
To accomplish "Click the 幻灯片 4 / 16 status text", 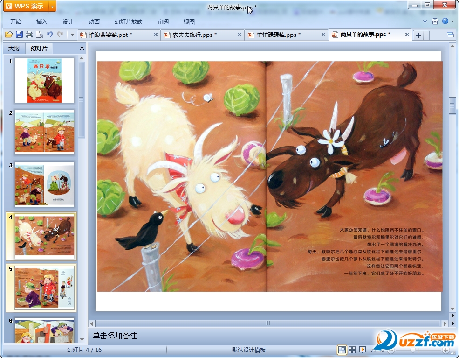I will click(84, 350).
